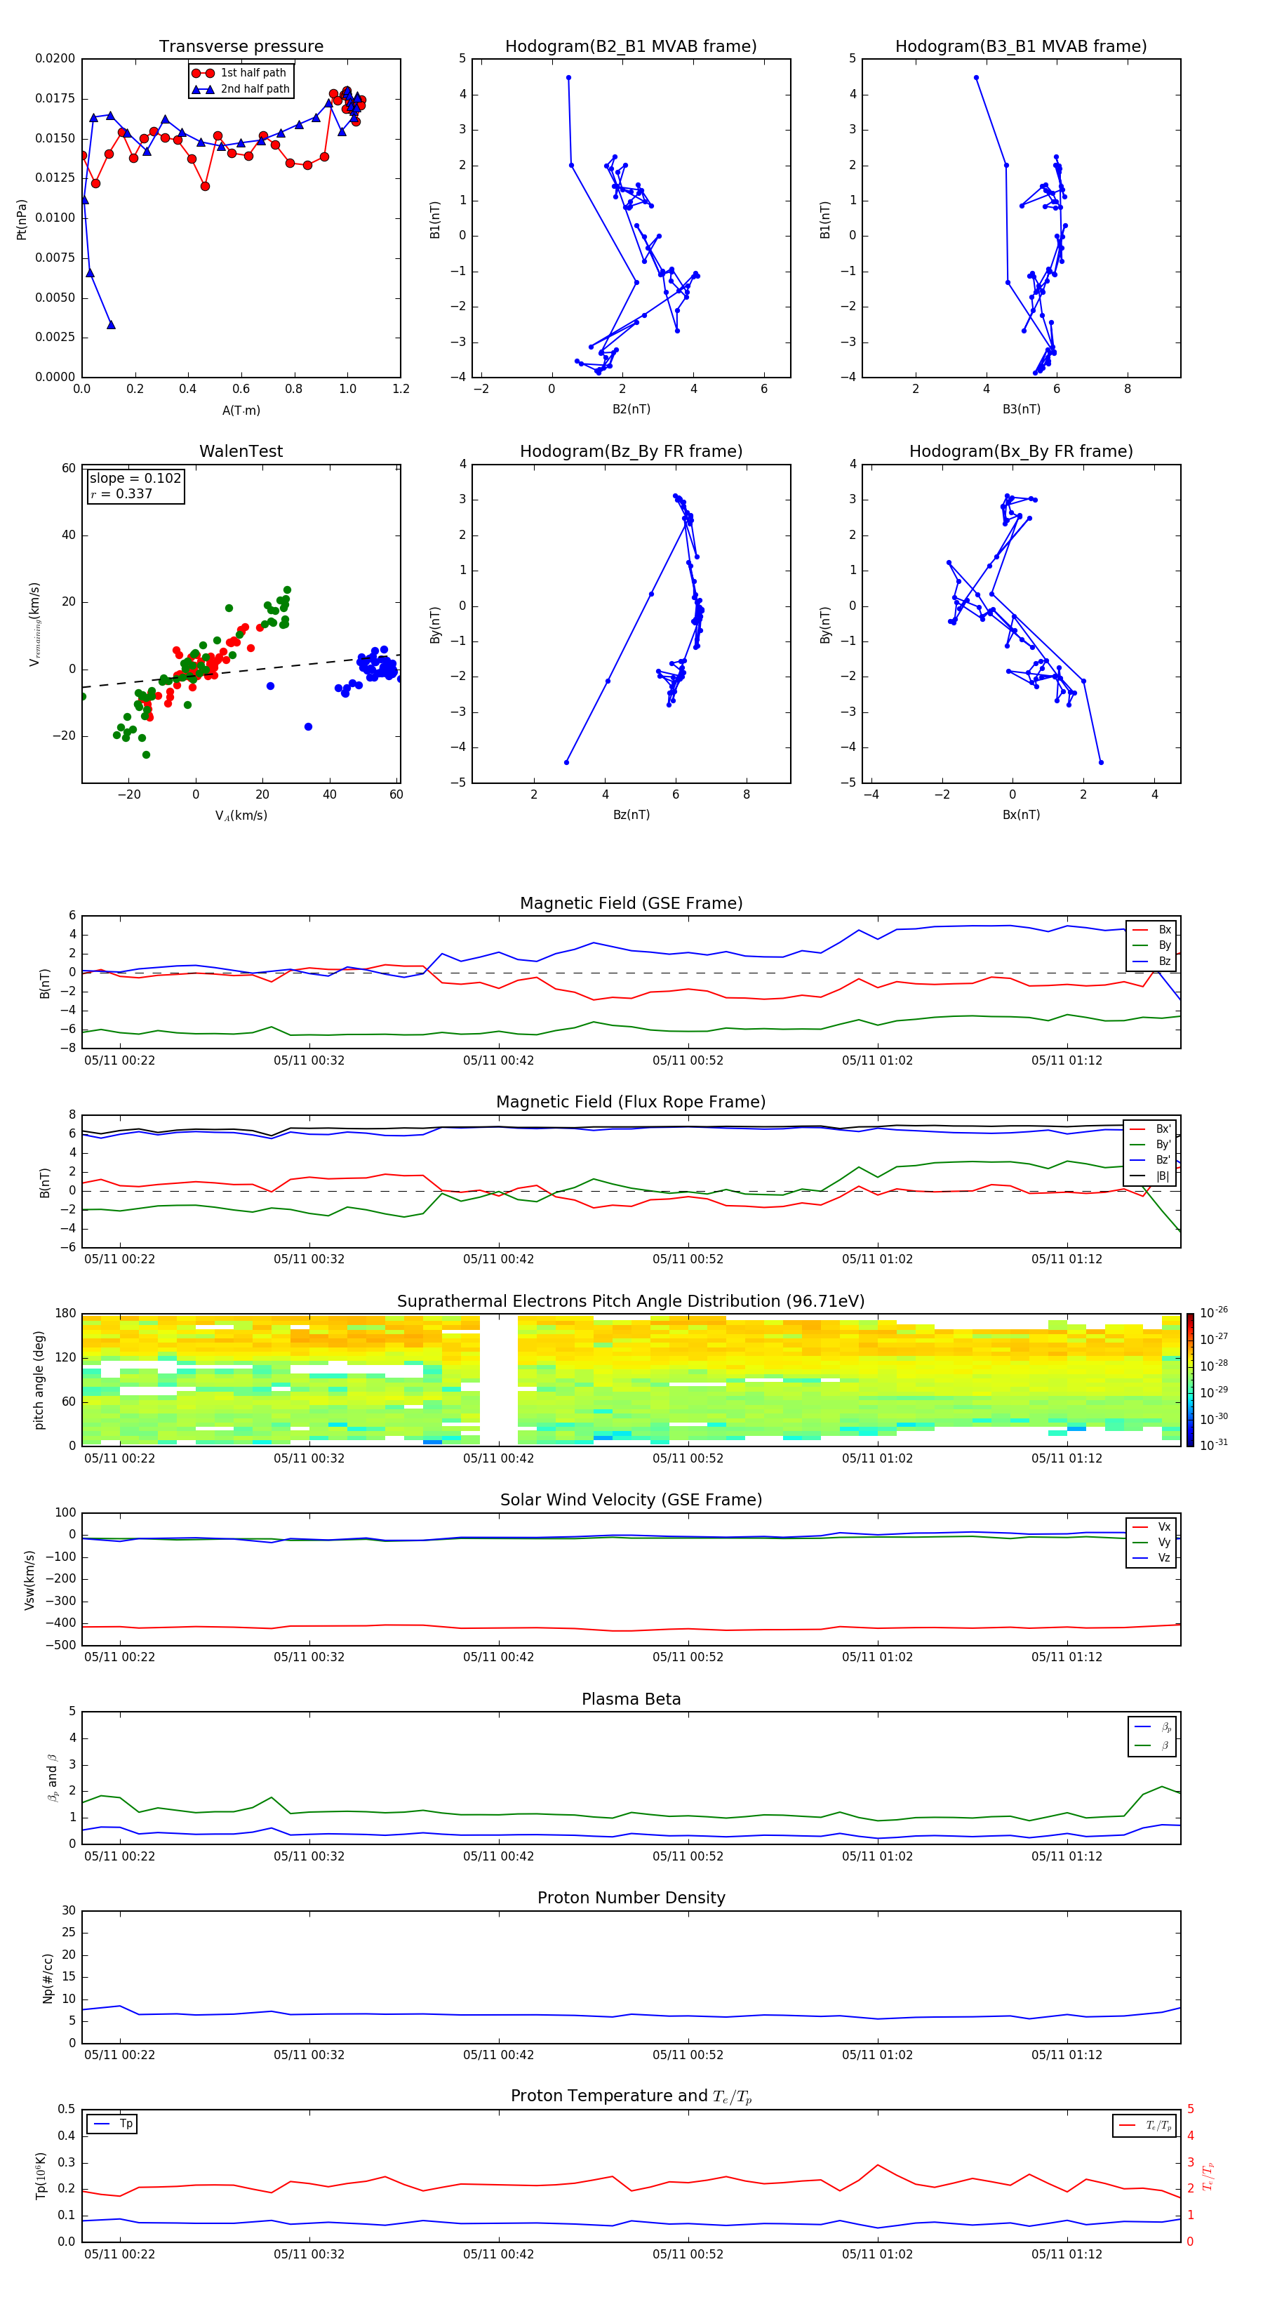Click the 'WalenTest' plot title
The image size is (1263, 2316).
click(241, 451)
